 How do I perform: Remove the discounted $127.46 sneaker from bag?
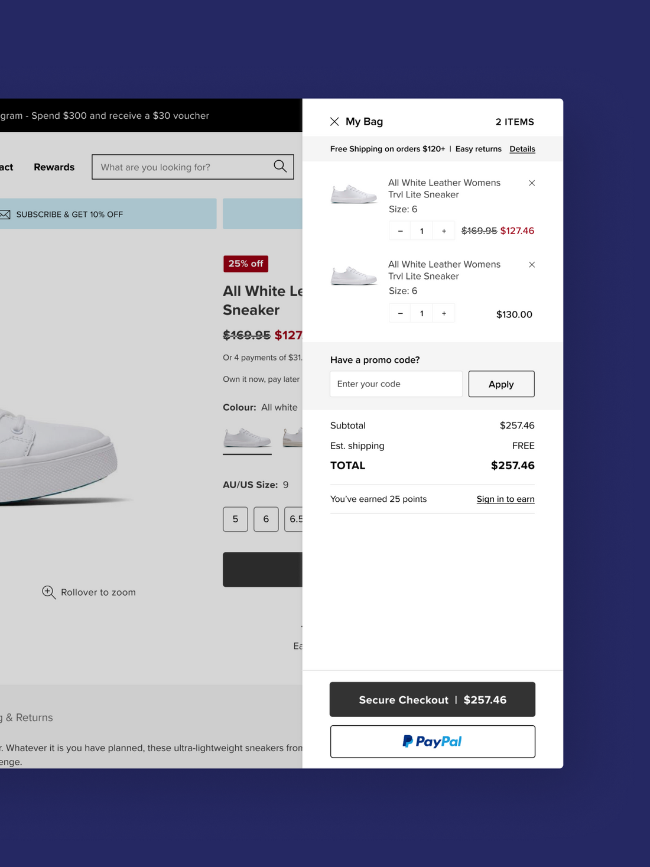(x=532, y=183)
